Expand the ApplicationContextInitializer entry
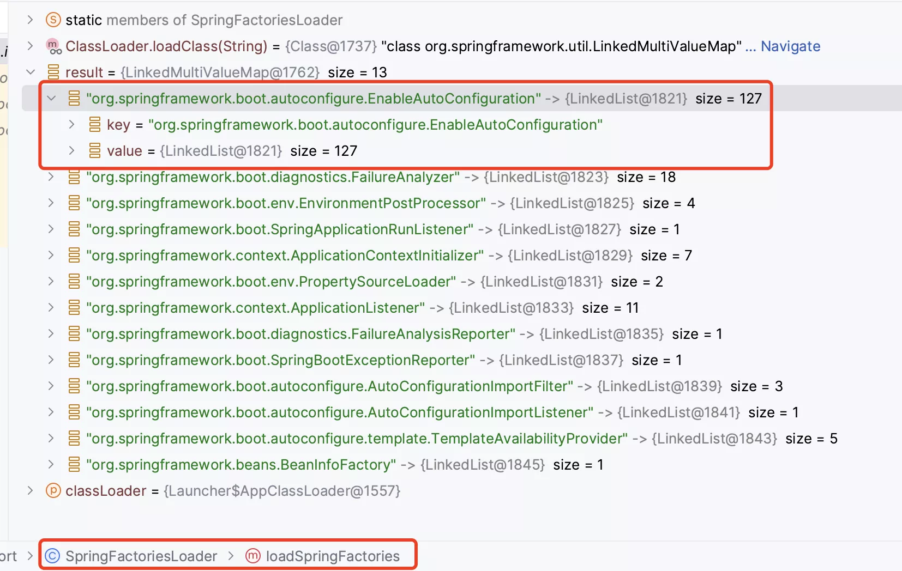902x571 pixels. pos(51,256)
